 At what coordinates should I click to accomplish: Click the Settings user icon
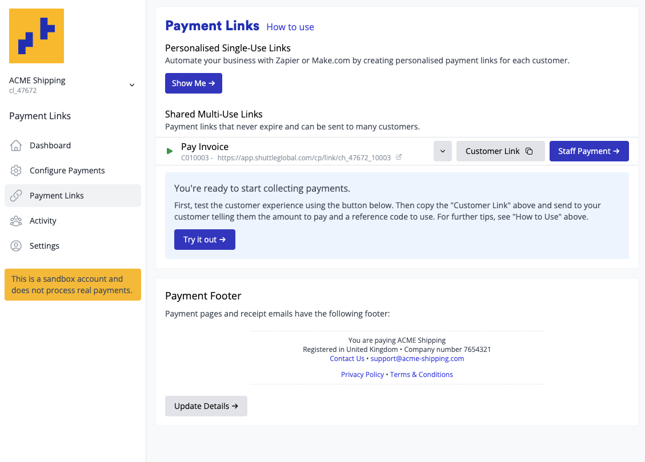[x=17, y=246]
